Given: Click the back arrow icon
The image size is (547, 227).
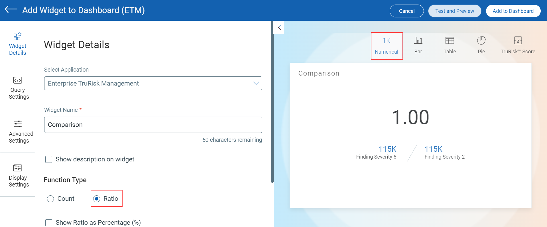Looking at the screenshot, I should 11,10.
